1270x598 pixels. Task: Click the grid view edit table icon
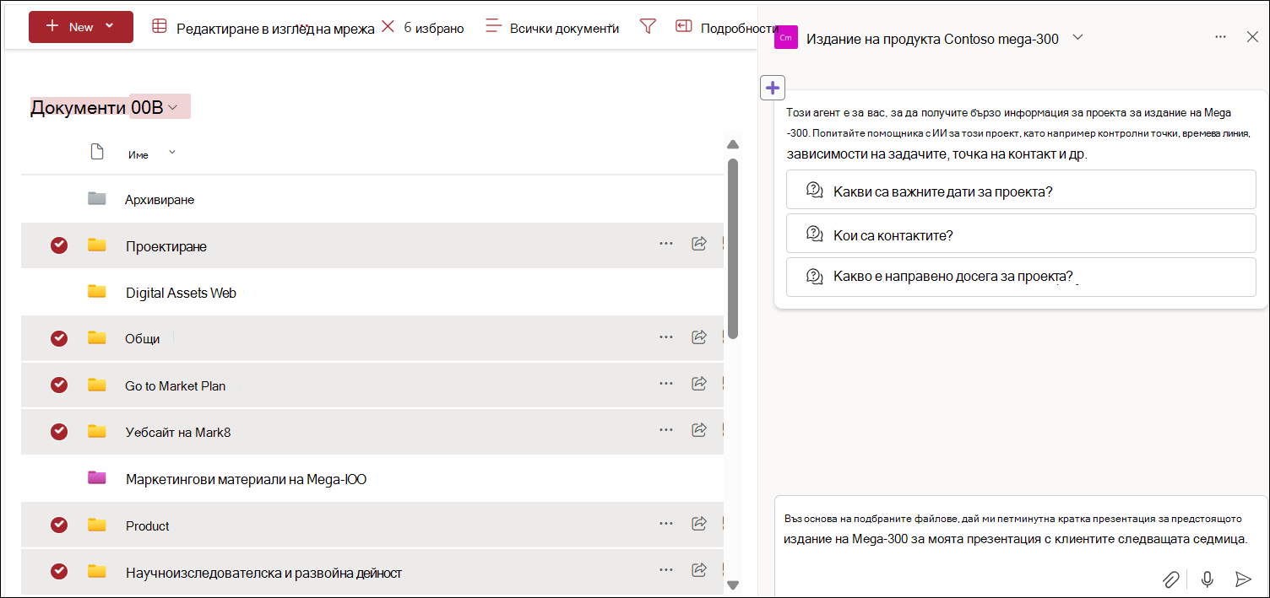(160, 27)
